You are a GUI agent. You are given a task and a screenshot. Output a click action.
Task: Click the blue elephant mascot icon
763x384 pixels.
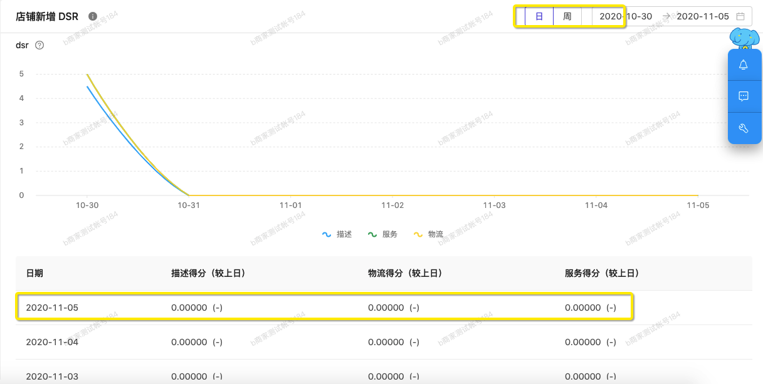coord(744,38)
